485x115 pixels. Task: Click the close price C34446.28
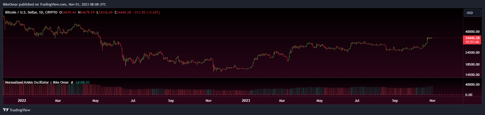click(123, 12)
